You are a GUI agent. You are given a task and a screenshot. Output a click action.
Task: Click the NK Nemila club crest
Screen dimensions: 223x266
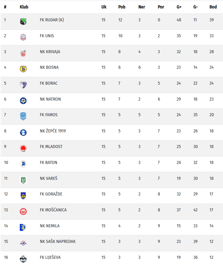(23, 227)
